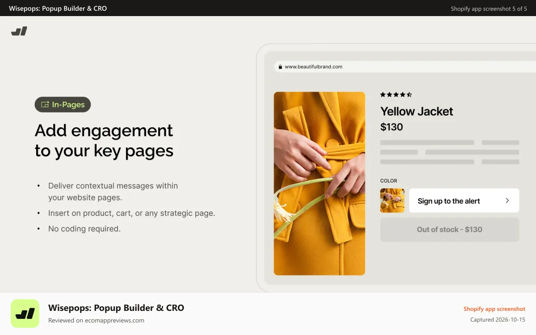Click 'Shopify app screenshot 5 of 5' header text
Screen dimensions: 536x335
tap(489, 8)
